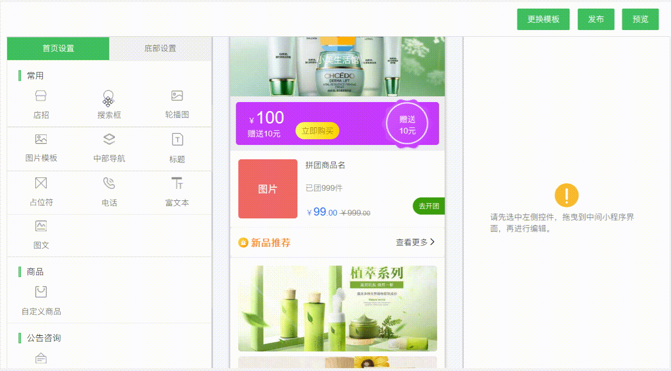Click the 发布 publish button
Image resolution: width=671 pixels, height=371 pixels.
coord(596,19)
